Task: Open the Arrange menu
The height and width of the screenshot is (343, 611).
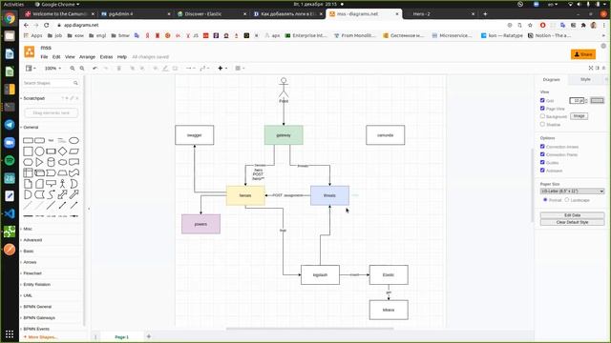Action: pos(87,57)
